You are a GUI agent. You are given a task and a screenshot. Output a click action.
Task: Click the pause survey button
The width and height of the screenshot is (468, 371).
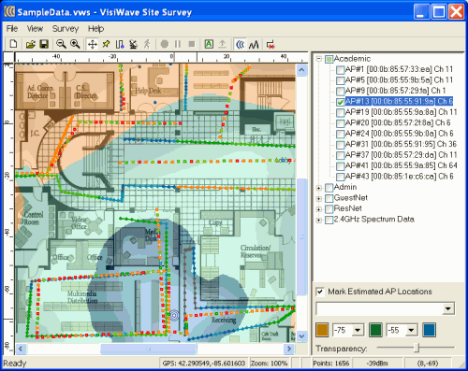click(178, 44)
